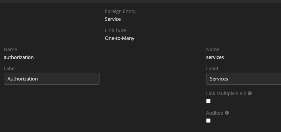This screenshot has width=281, height=132.
Task: Click the Foreign Entity field label
Action: [120, 11]
